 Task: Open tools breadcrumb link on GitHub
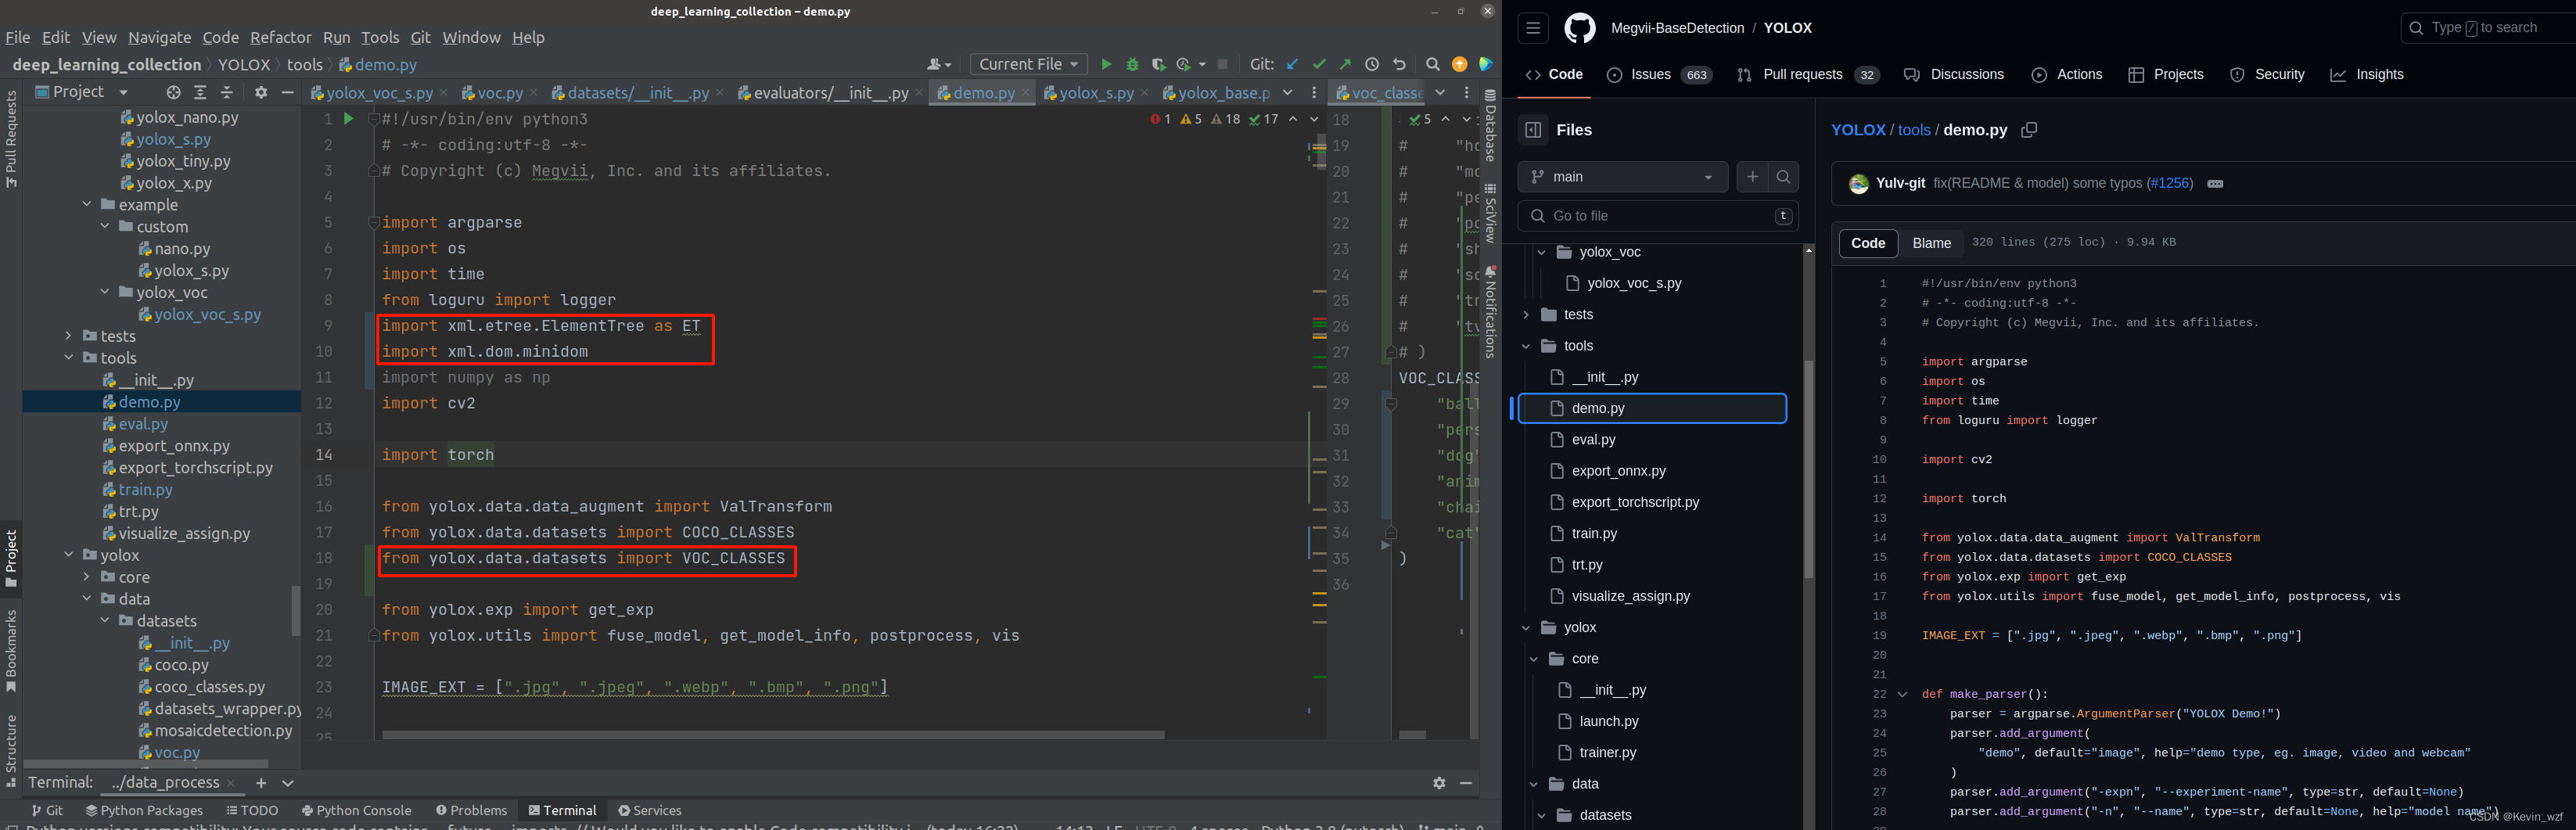click(1914, 130)
